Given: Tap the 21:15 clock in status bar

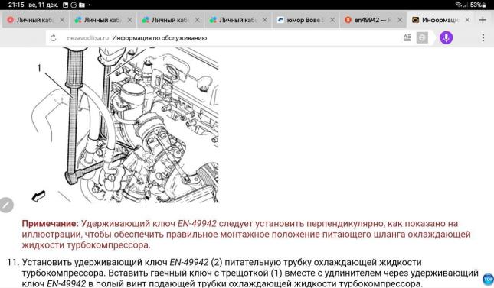Looking at the screenshot, I should pyautogui.click(x=16, y=5).
